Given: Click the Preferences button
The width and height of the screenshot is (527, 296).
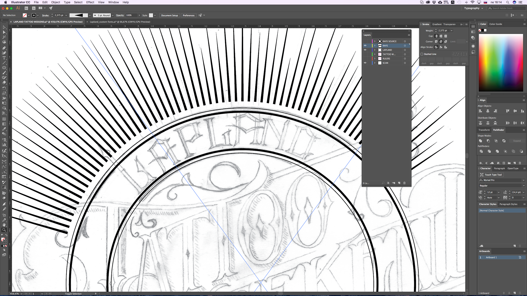Looking at the screenshot, I should (x=189, y=15).
